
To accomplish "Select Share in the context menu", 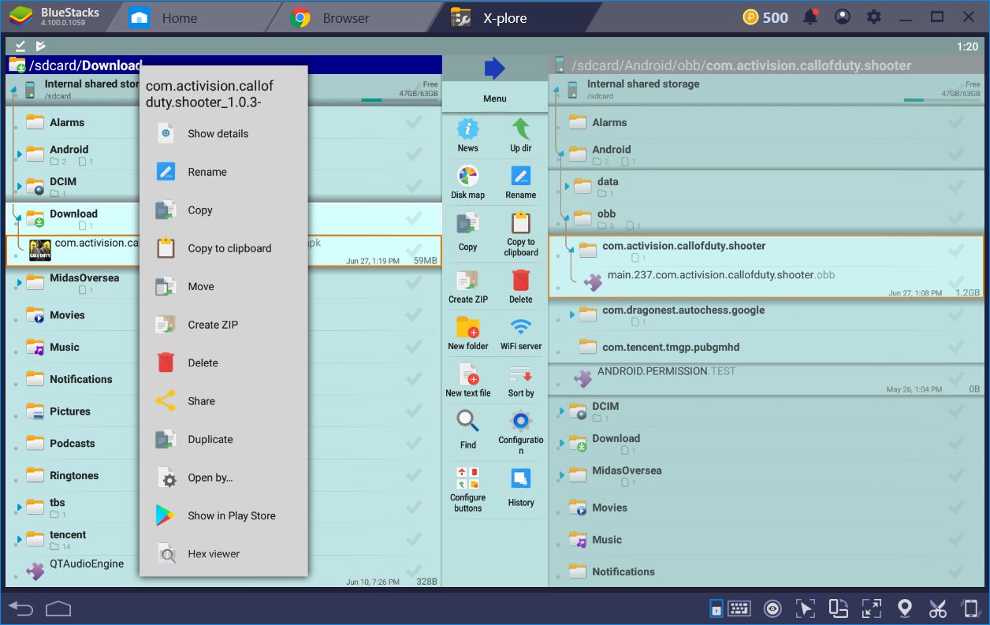I will click(224, 401).
